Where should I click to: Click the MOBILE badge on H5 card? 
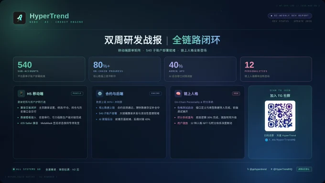pyautogui.click(x=77, y=94)
